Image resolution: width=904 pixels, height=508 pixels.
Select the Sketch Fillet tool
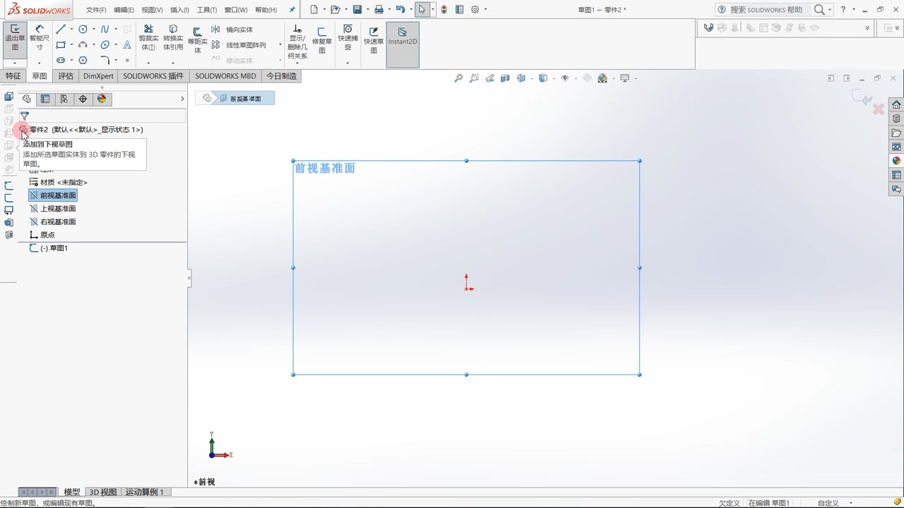click(105, 60)
